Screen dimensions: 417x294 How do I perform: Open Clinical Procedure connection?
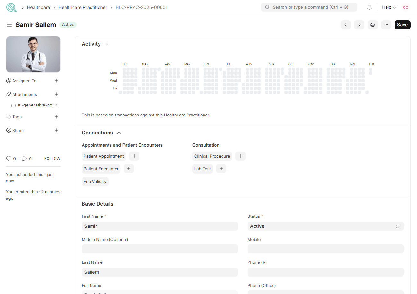pyautogui.click(x=212, y=156)
